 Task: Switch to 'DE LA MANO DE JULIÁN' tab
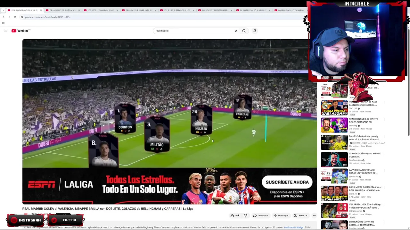[63, 10]
